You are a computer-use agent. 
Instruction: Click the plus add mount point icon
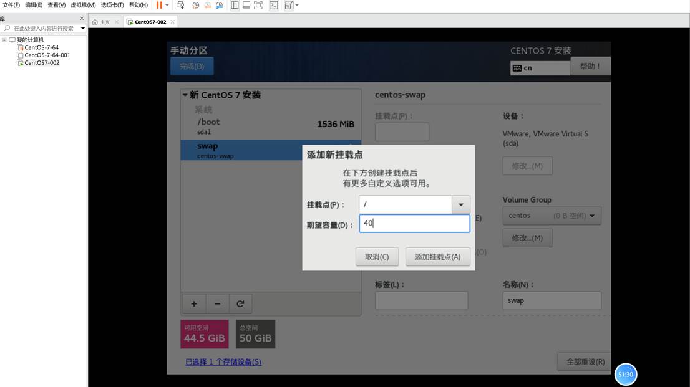pos(193,304)
